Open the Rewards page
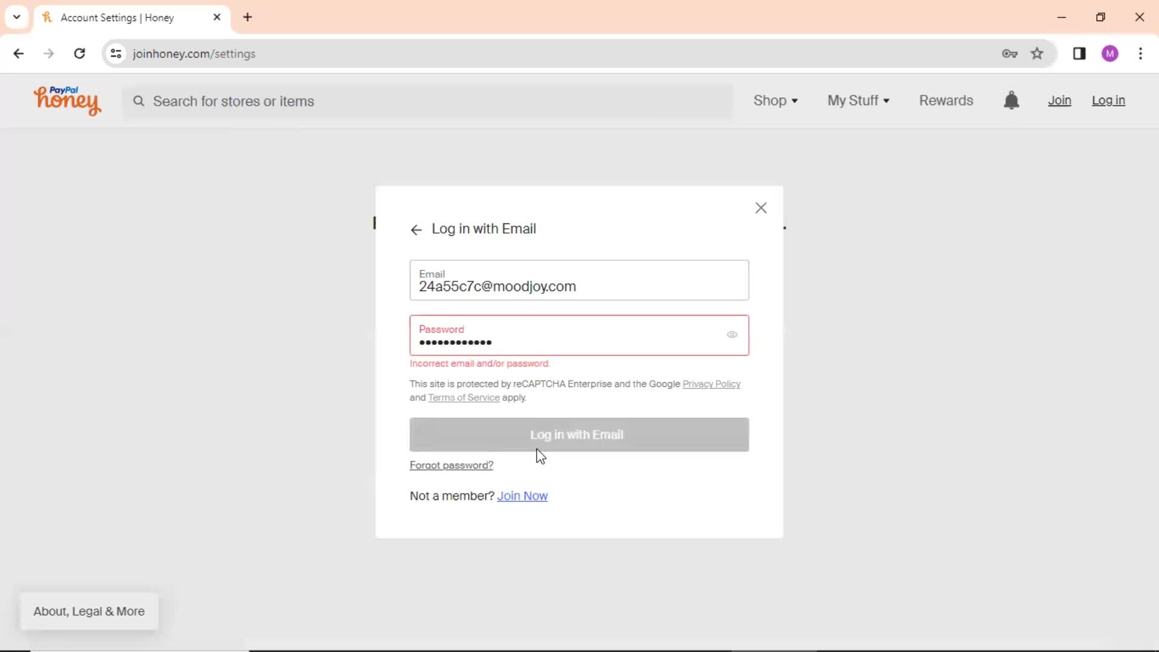1159x652 pixels. coord(946,101)
